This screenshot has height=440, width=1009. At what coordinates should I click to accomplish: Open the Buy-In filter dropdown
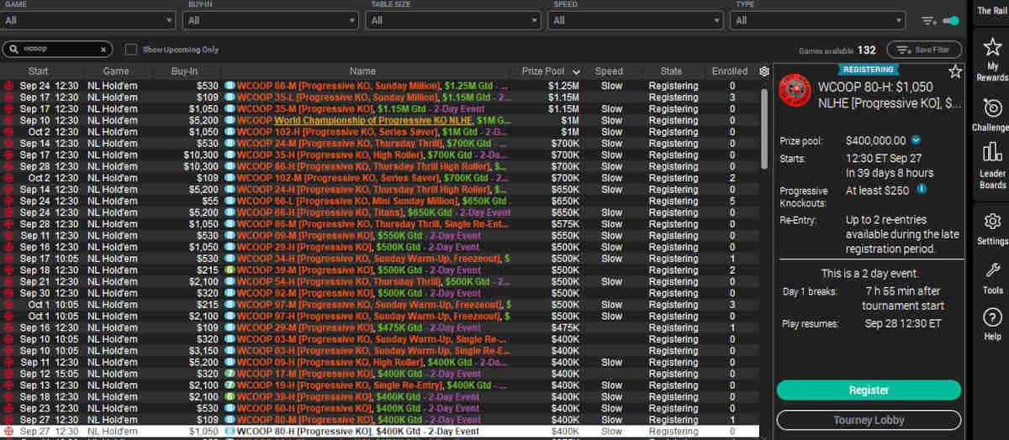coord(271,20)
